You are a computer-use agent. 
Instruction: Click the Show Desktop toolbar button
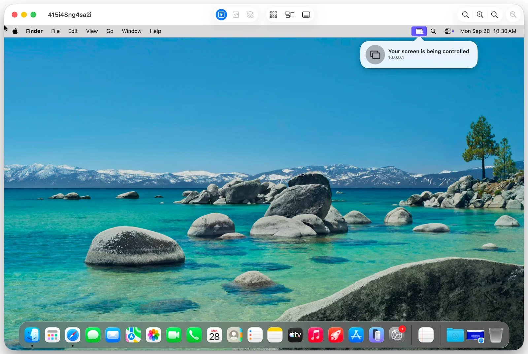306,15
